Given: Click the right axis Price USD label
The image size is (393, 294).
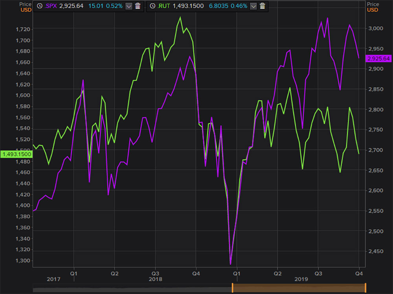Looking at the screenshot, I should coord(373,7).
